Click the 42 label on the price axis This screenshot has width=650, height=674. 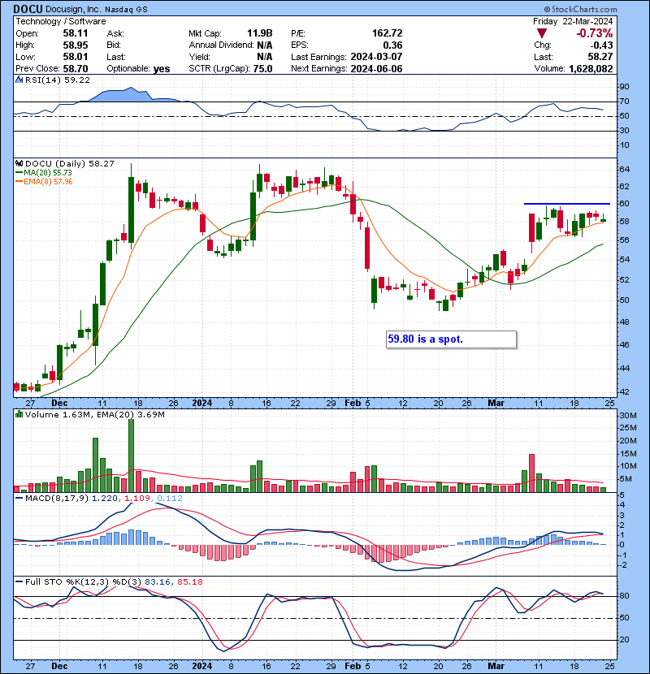[624, 392]
